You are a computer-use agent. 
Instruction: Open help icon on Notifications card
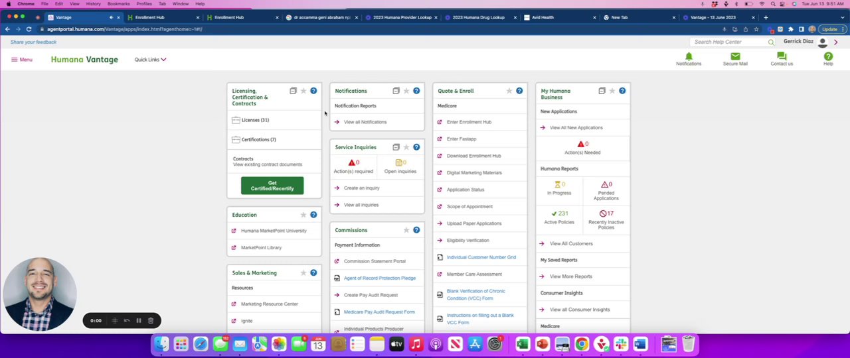coord(416,91)
